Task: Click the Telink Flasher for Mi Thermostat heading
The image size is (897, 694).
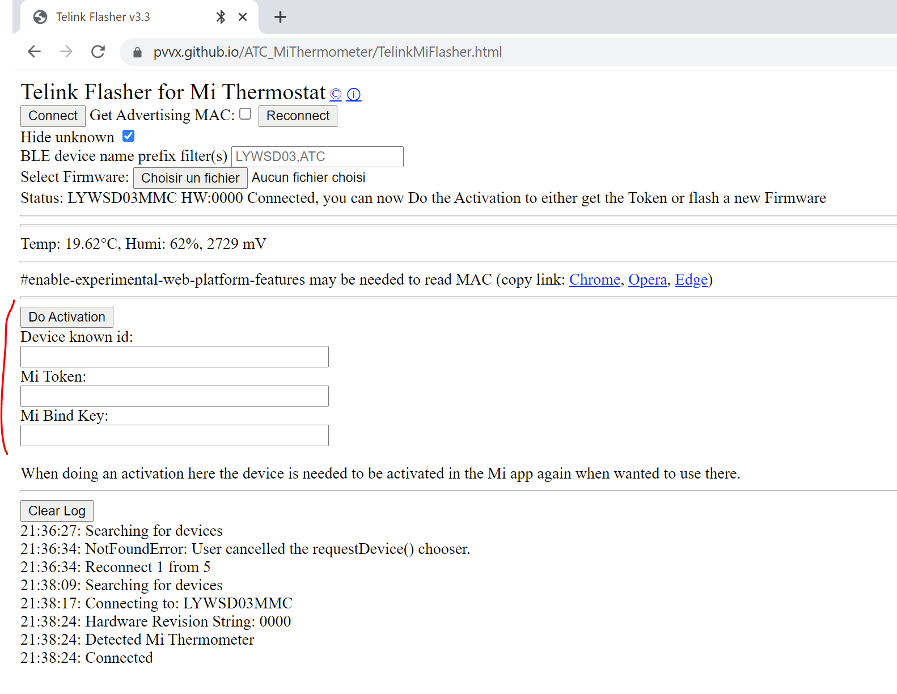Action: click(x=174, y=92)
